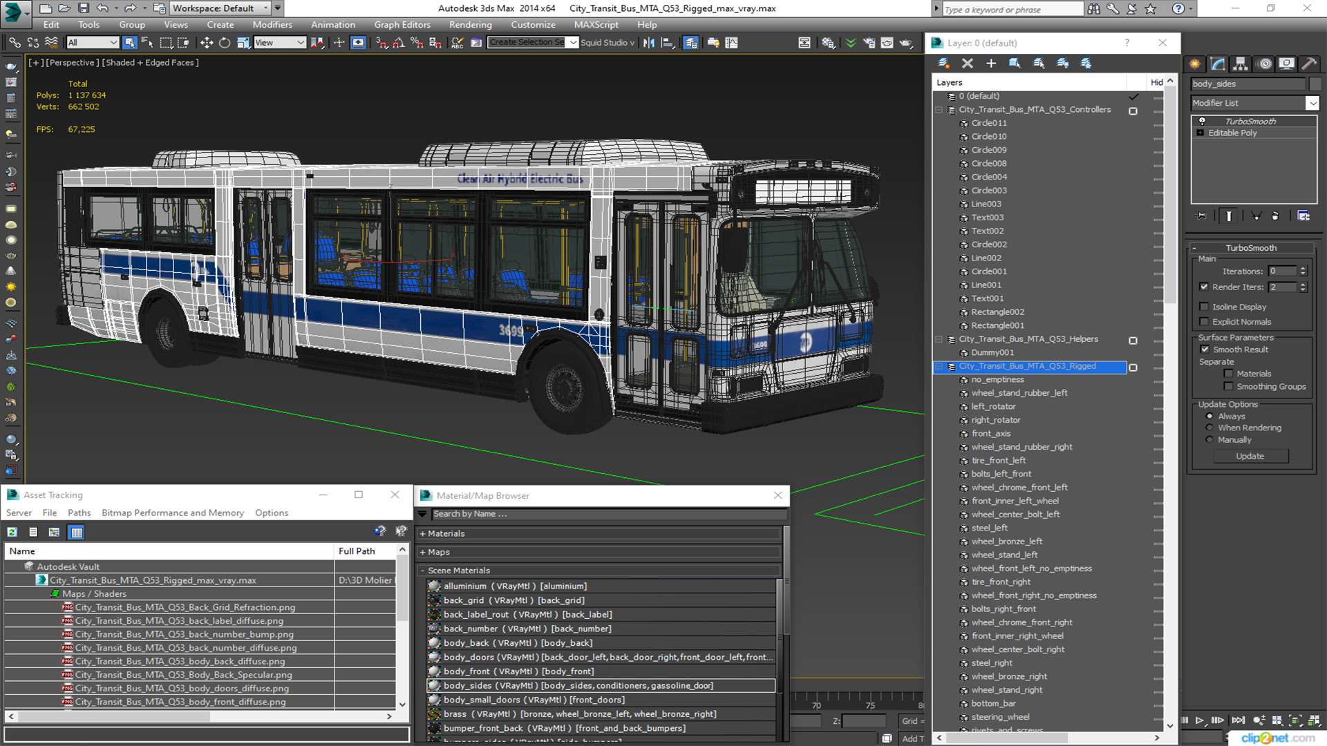
Task: Open the Modifiers menu
Action: pyautogui.click(x=272, y=25)
